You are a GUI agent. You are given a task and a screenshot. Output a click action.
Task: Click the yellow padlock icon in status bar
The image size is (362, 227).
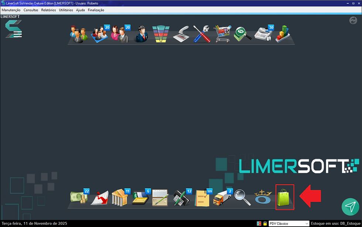265,223
